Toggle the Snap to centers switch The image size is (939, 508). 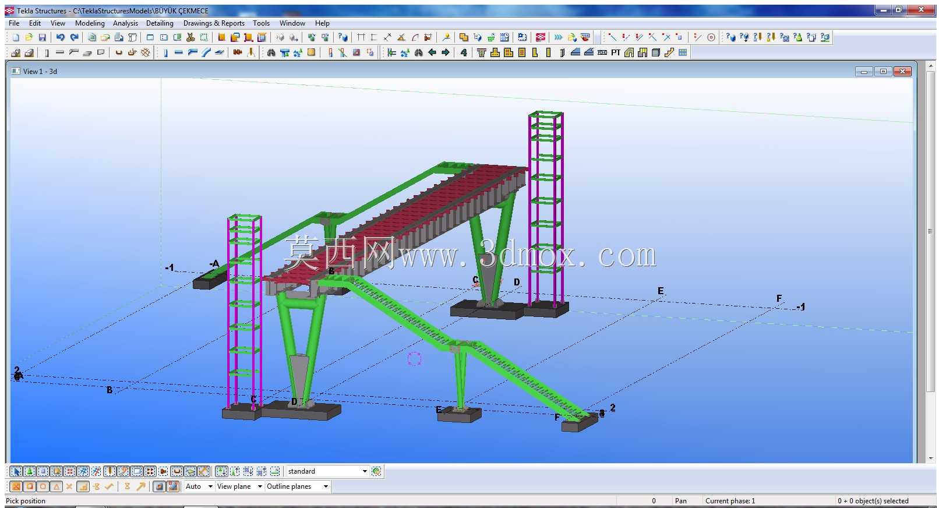click(x=43, y=486)
